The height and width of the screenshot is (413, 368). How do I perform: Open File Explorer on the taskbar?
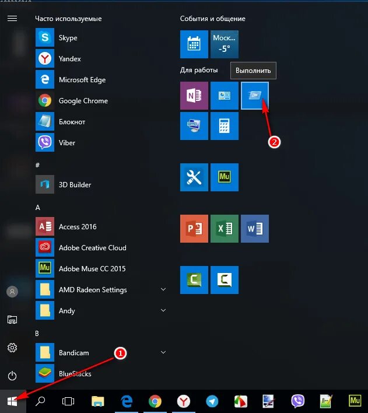[98, 401]
